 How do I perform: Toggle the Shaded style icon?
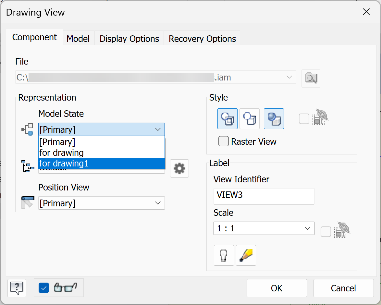coord(274,119)
